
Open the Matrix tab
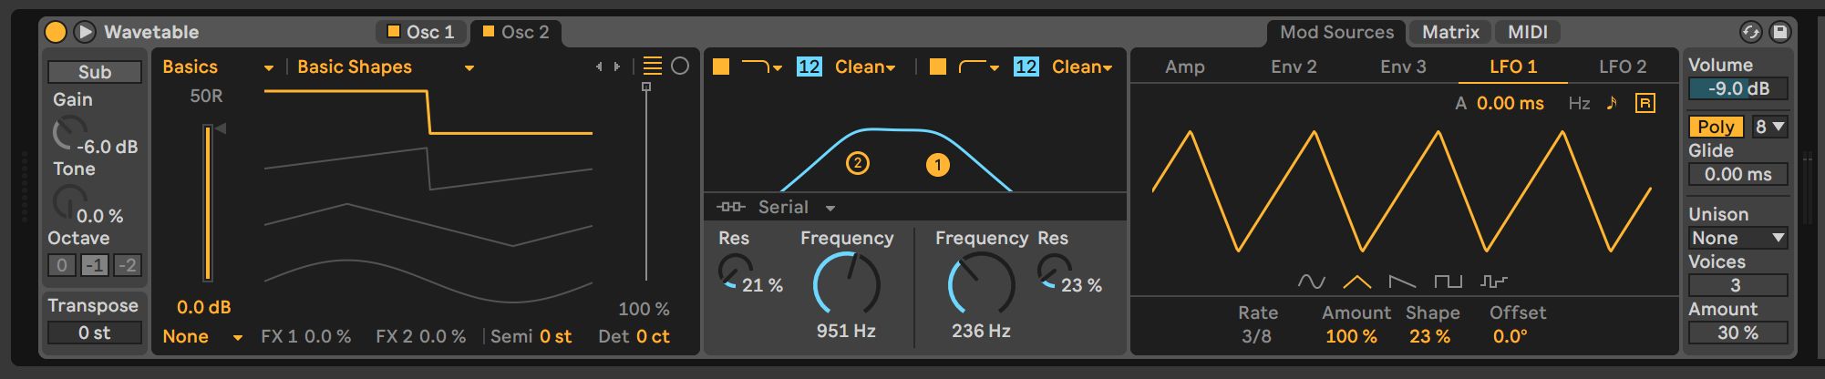pyautogui.click(x=1450, y=32)
